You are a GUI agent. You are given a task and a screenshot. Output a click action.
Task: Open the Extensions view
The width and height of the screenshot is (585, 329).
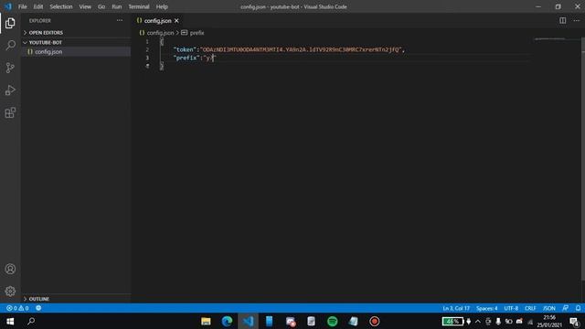(10, 112)
